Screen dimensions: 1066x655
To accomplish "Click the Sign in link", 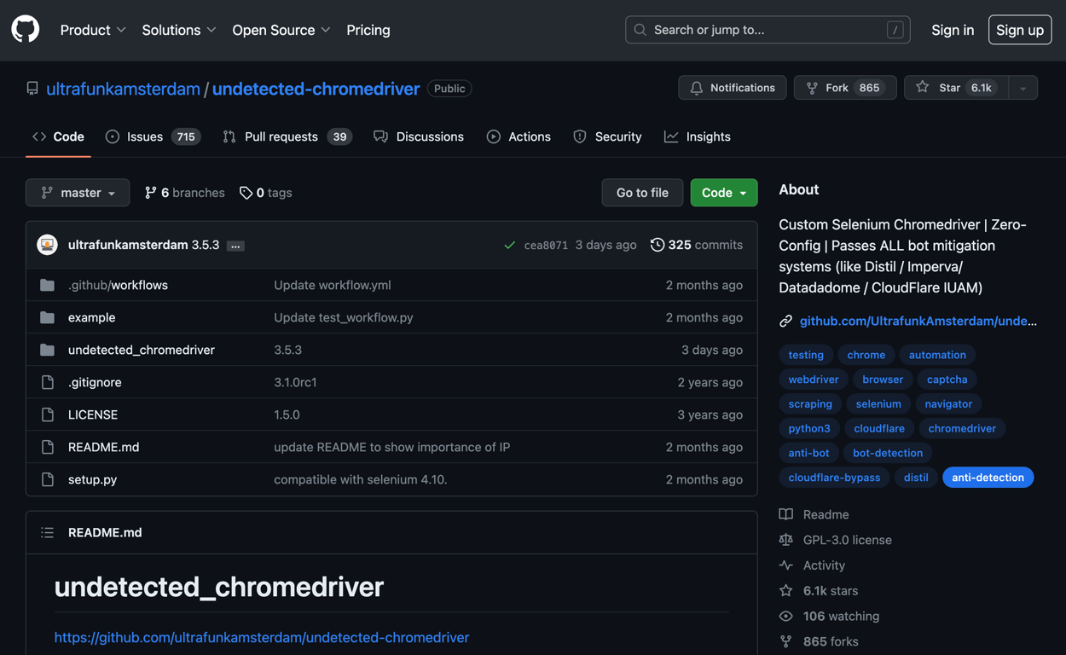I will [953, 30].
